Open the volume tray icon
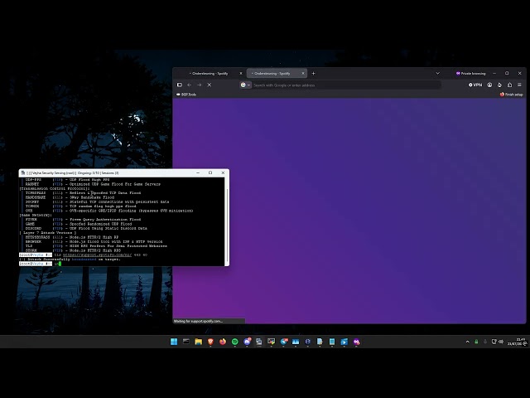Image resolution: width=530 pixels, height=398 pixels. click(501, 342)
